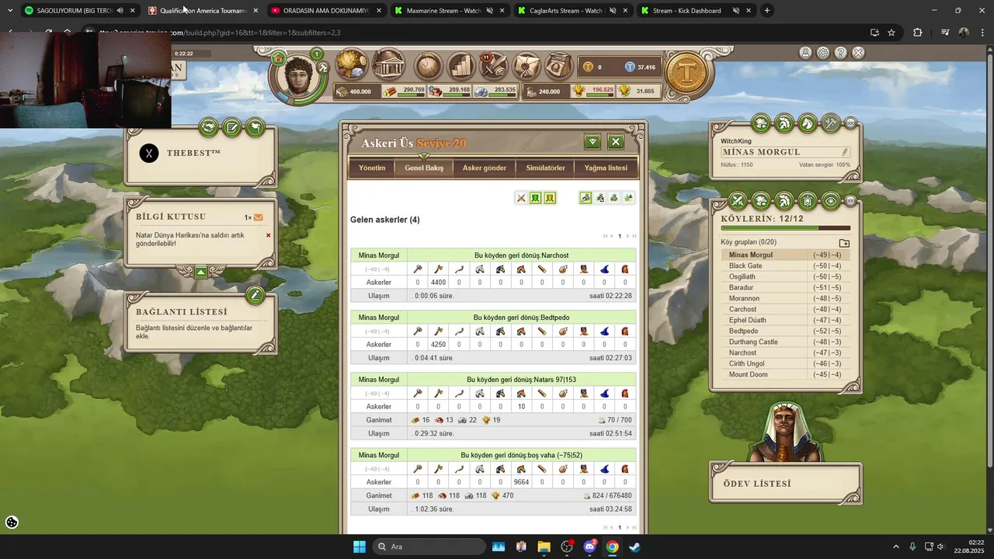This screenshot has height=559, width=994.
Task: Open the village workshop tools icon
Action: [831, 123]
